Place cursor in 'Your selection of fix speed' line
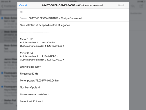Screen dimensions: 146x110 tap(45, 25)
